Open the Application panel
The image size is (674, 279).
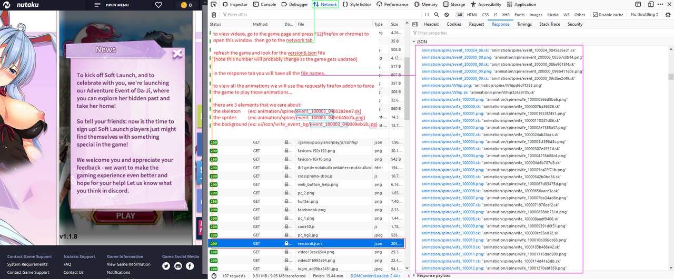(x=521, y=4)
